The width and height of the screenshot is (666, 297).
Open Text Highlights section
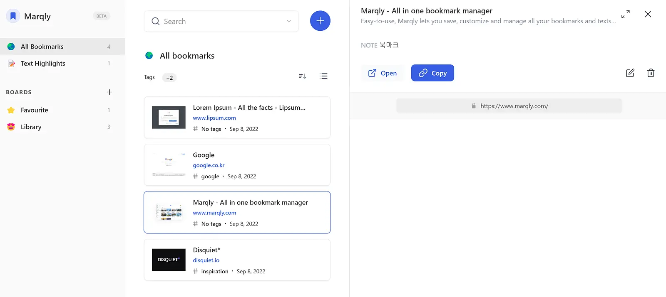click(x=62, y=64)
